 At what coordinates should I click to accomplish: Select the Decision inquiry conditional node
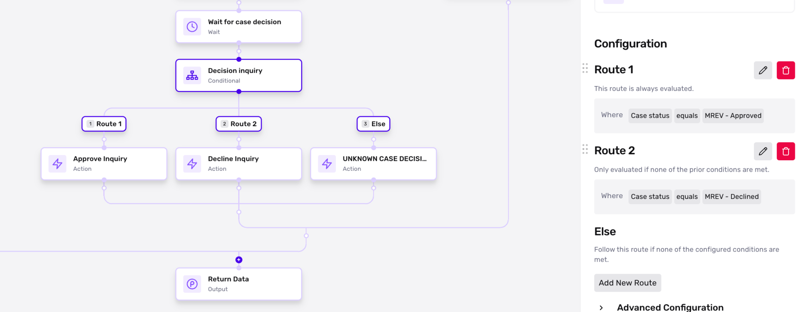[x=239, y=76]
